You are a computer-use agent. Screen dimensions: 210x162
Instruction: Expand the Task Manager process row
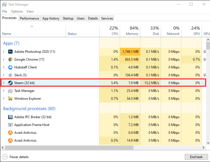click(x=4, y=91)
